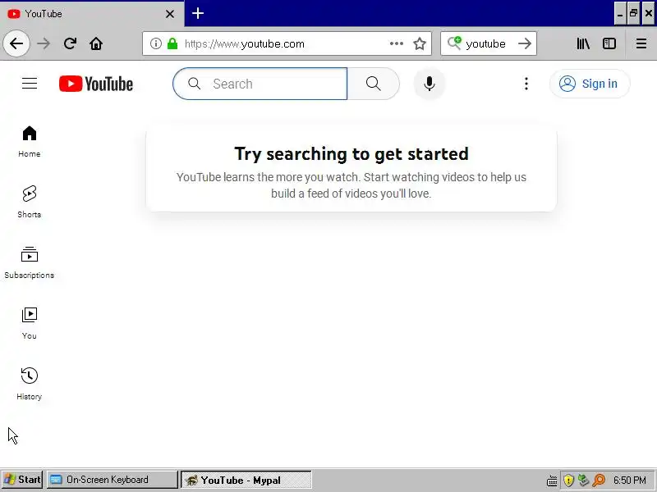Viewport: 657px width, 492px height.
Task: Click YouTube - Mypal taskbar button
Action: coord(246,480)
